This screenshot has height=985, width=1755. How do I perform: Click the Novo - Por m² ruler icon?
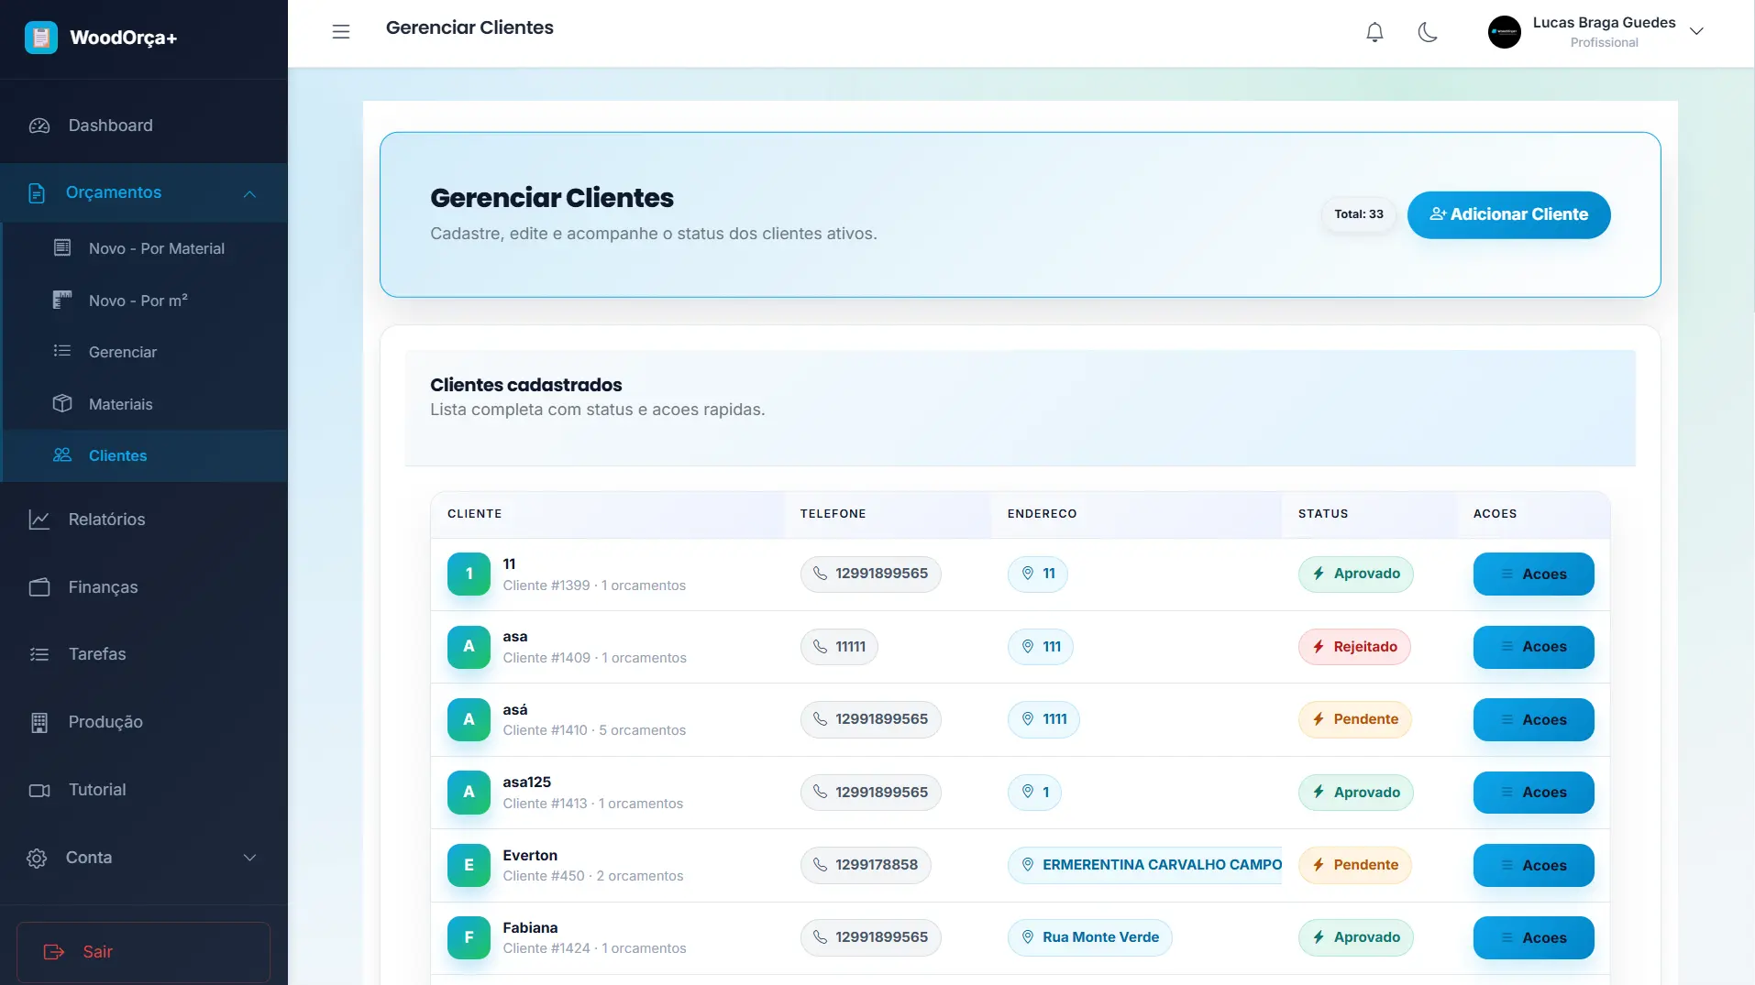click(x=62, y=300)
